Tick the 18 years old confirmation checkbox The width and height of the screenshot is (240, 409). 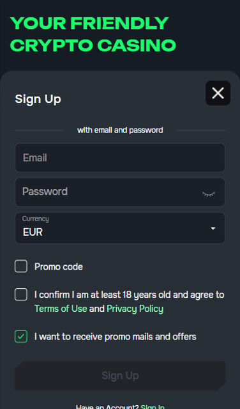[x=21, y=295]
